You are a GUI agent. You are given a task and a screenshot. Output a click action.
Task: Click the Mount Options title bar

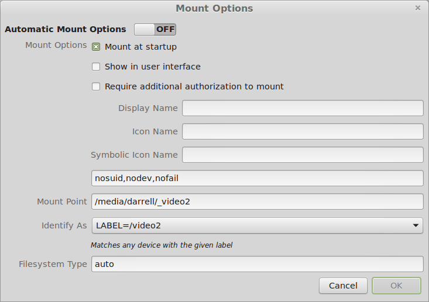214,8
